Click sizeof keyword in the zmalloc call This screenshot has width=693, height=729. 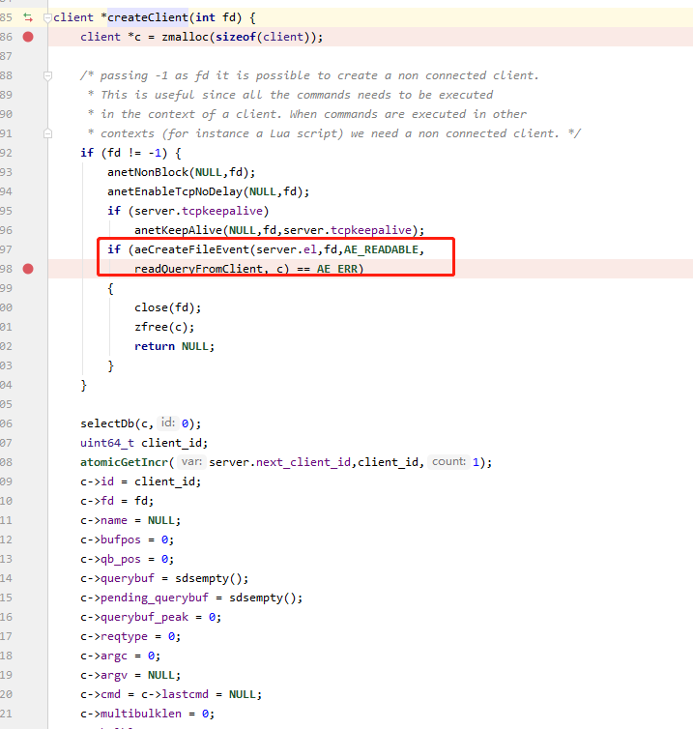[x=235, y=37]
